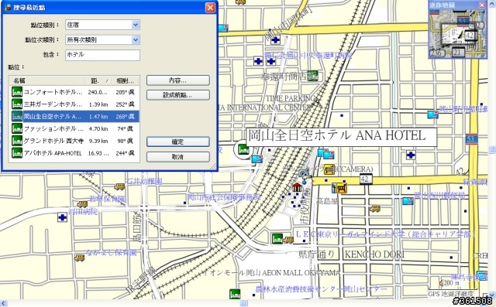Image resolution: width=496 pixels, height=307 pixels.
Task: Select the アパホテル APA-HOTEL result row
Action: [x=74, y=153]
